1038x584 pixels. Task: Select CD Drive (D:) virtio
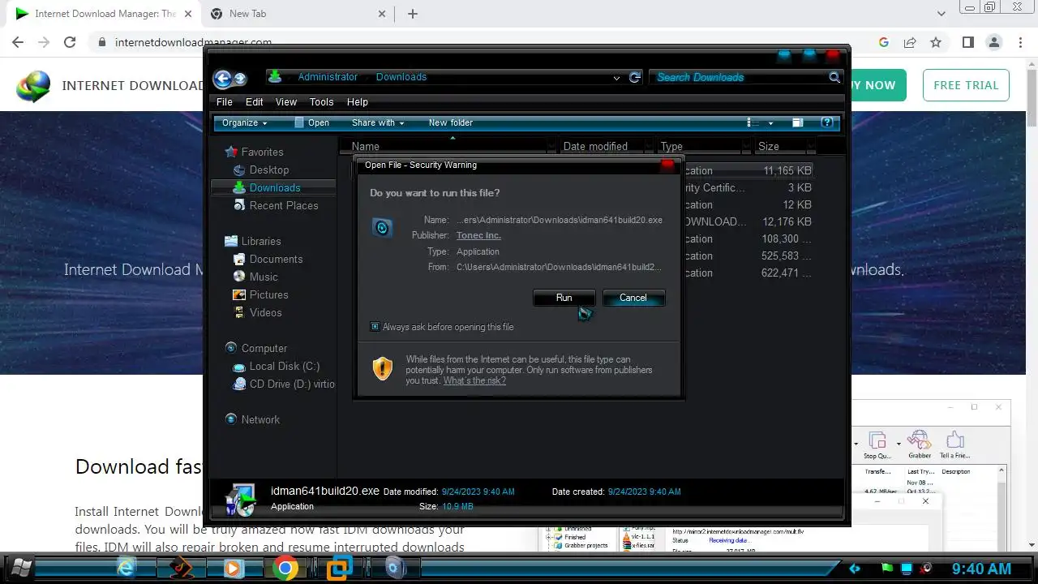point(284,384)
